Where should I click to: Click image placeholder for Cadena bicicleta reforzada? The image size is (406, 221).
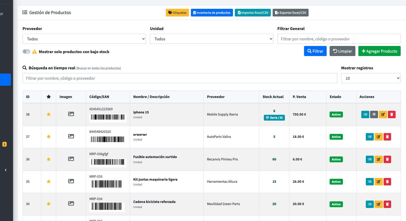click(71, 203)
